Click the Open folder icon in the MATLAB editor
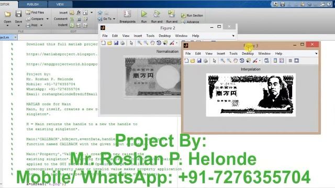The height and width of the screenshot is (188, 335). pos(7,14)
